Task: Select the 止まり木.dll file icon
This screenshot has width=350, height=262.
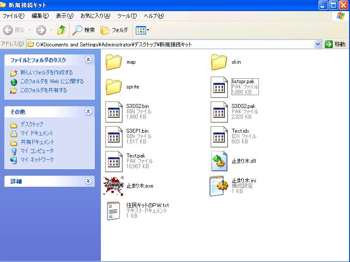Action: 219,162
